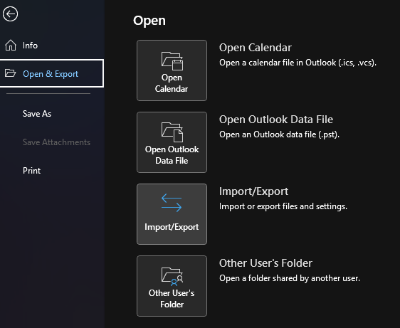Click the Open & Export folder icon
400x328 pixels.
pyautogui.click(x=10, y=73)
